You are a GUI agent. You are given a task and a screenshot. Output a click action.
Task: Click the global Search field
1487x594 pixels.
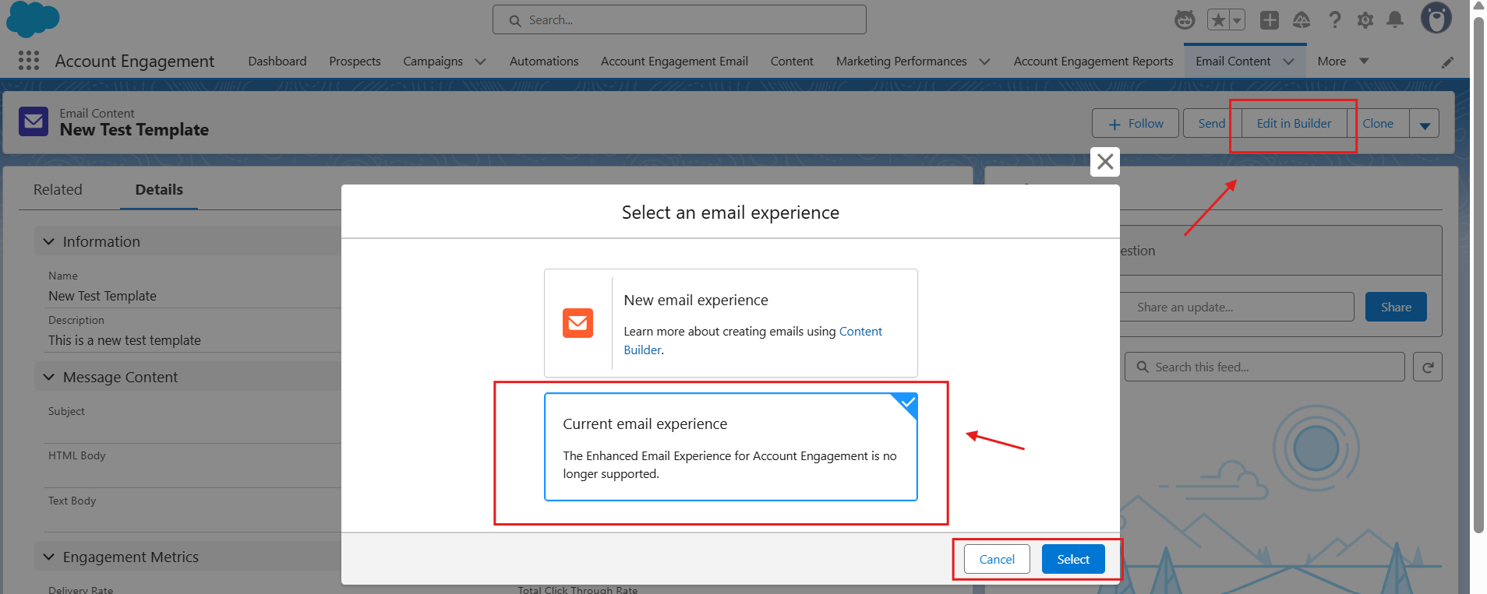point(679,20)
